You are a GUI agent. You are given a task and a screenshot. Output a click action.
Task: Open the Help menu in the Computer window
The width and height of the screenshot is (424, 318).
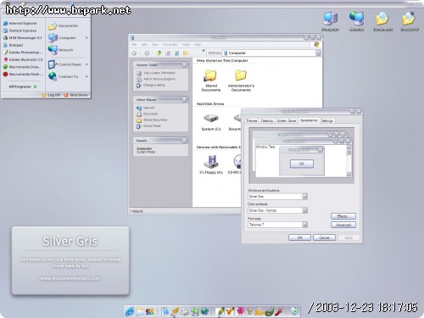pos(198,45)
